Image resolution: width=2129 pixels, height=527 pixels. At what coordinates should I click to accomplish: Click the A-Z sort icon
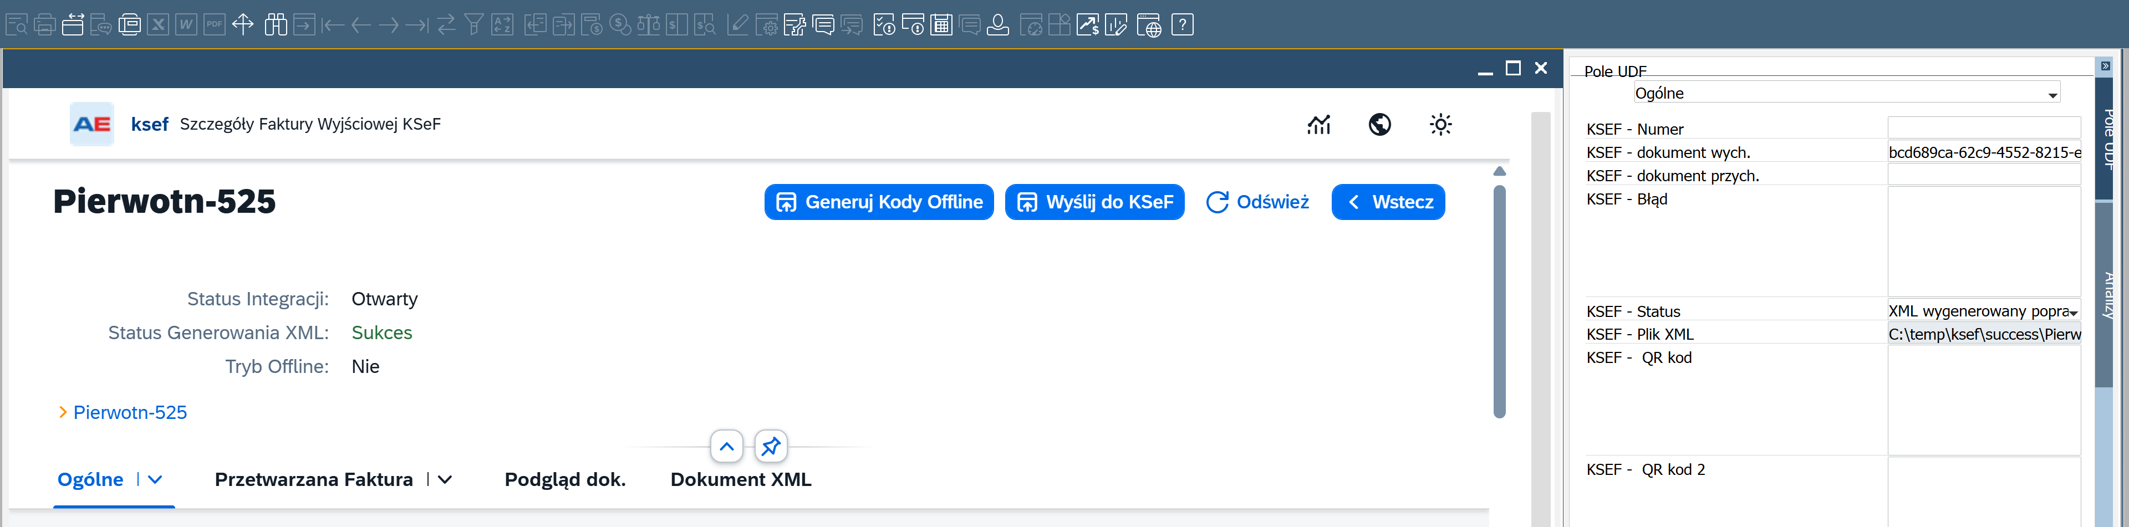point(502,25)
